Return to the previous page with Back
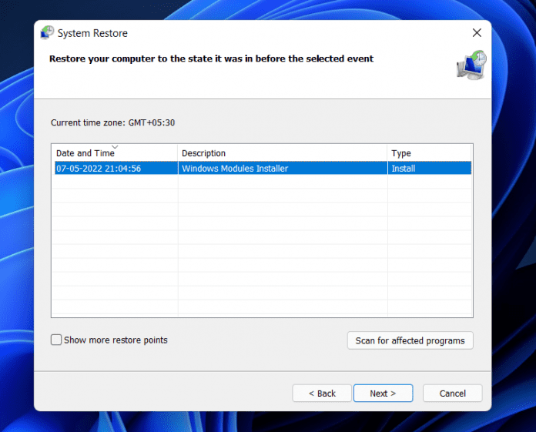Image resolution: width=536 pixels, height=432 pixels. pos(322,393)
